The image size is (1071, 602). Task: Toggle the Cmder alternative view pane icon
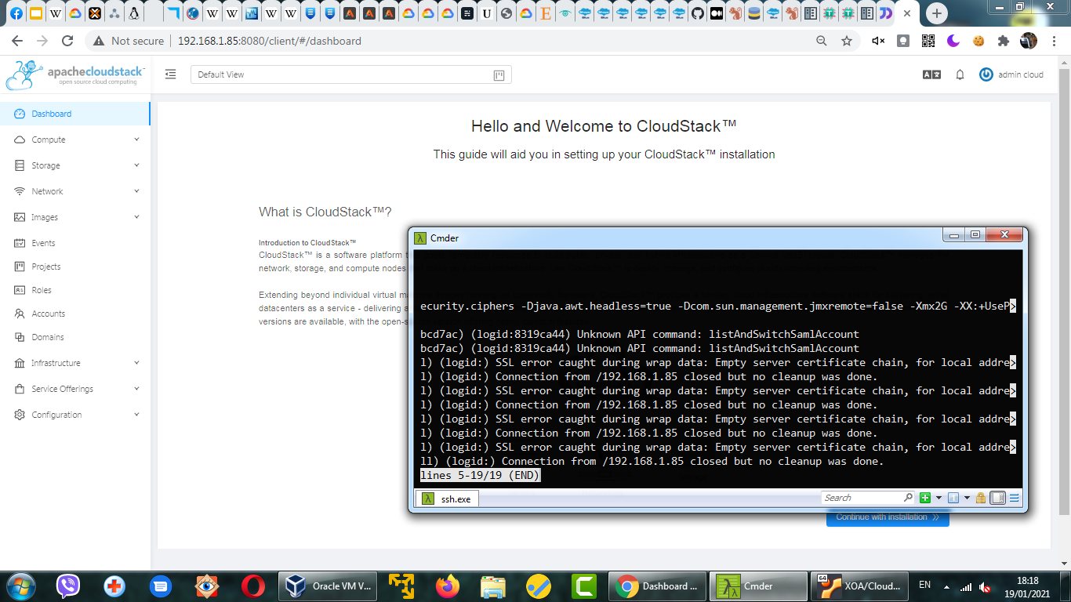997,498
